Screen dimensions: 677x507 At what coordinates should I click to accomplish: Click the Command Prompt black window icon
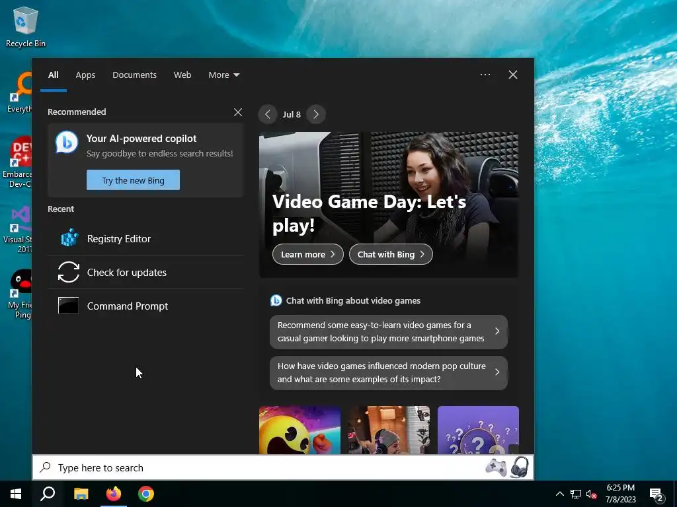coord(68,305)
